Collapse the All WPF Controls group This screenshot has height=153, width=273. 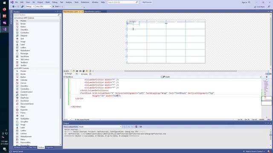point(15,68)
